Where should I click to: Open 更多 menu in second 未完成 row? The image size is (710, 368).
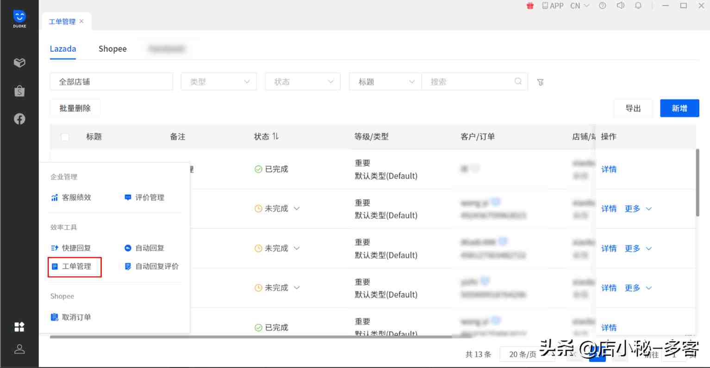(638, 249)
